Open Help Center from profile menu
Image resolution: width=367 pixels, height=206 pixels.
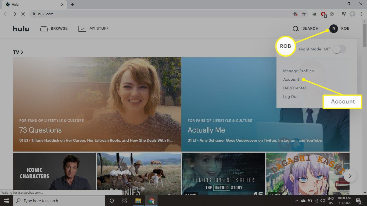tap(294, 88)
